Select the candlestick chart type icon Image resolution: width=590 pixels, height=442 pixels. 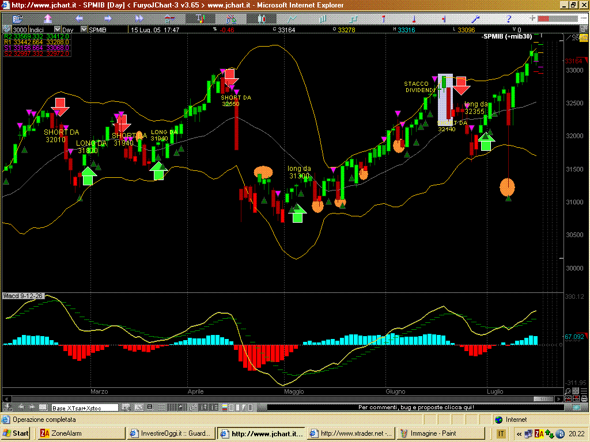(260, 18)
